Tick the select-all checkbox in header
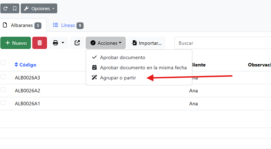This screenshot has width=271, height=149. point(3,63)
